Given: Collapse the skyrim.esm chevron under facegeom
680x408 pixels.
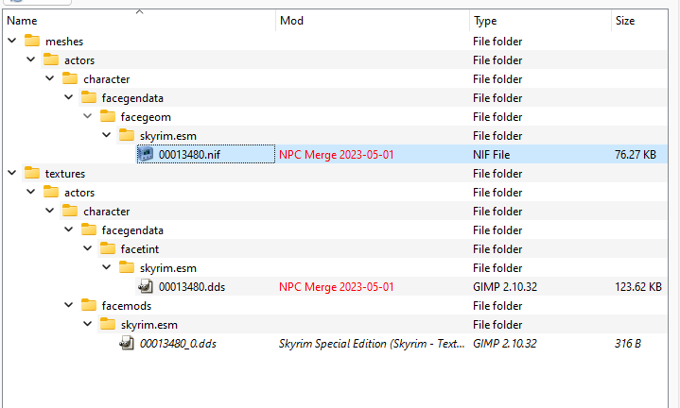Looking at the screenshot, I should tap(107, 135).
